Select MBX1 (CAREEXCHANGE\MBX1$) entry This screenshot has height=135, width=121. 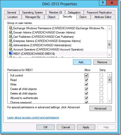click(57, 54)
